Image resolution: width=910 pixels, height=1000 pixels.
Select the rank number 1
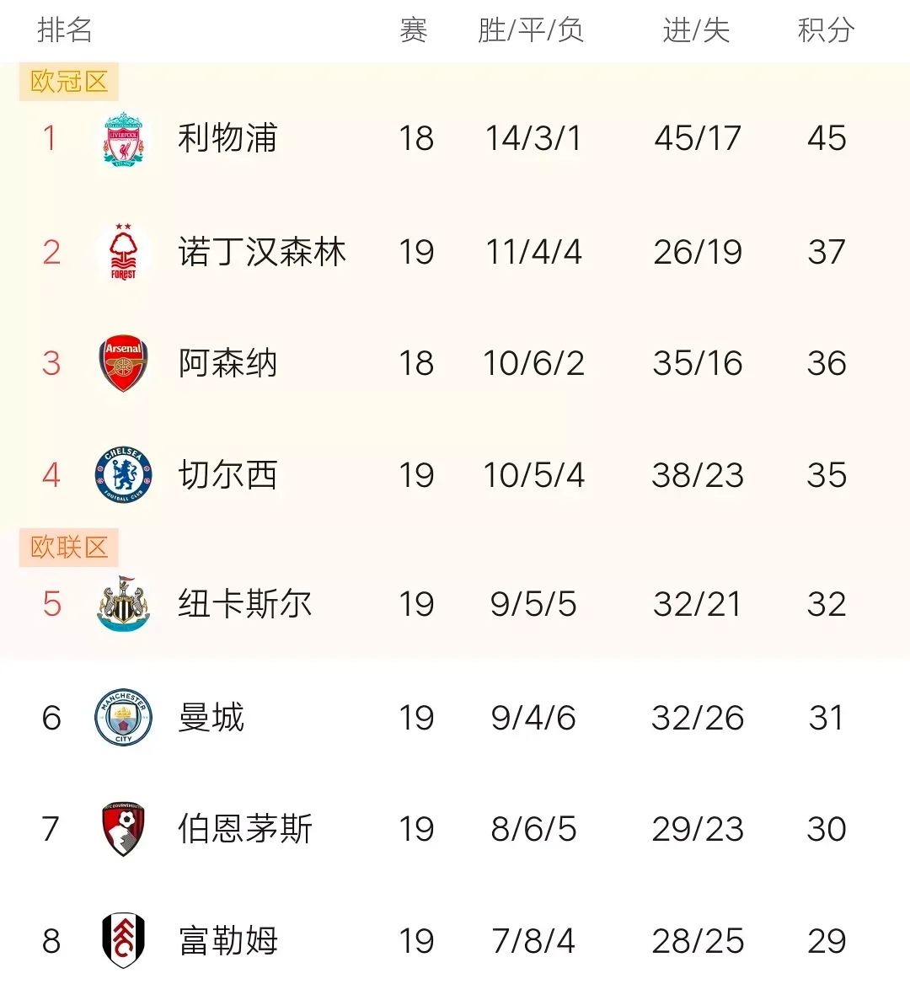pos(50,139)
